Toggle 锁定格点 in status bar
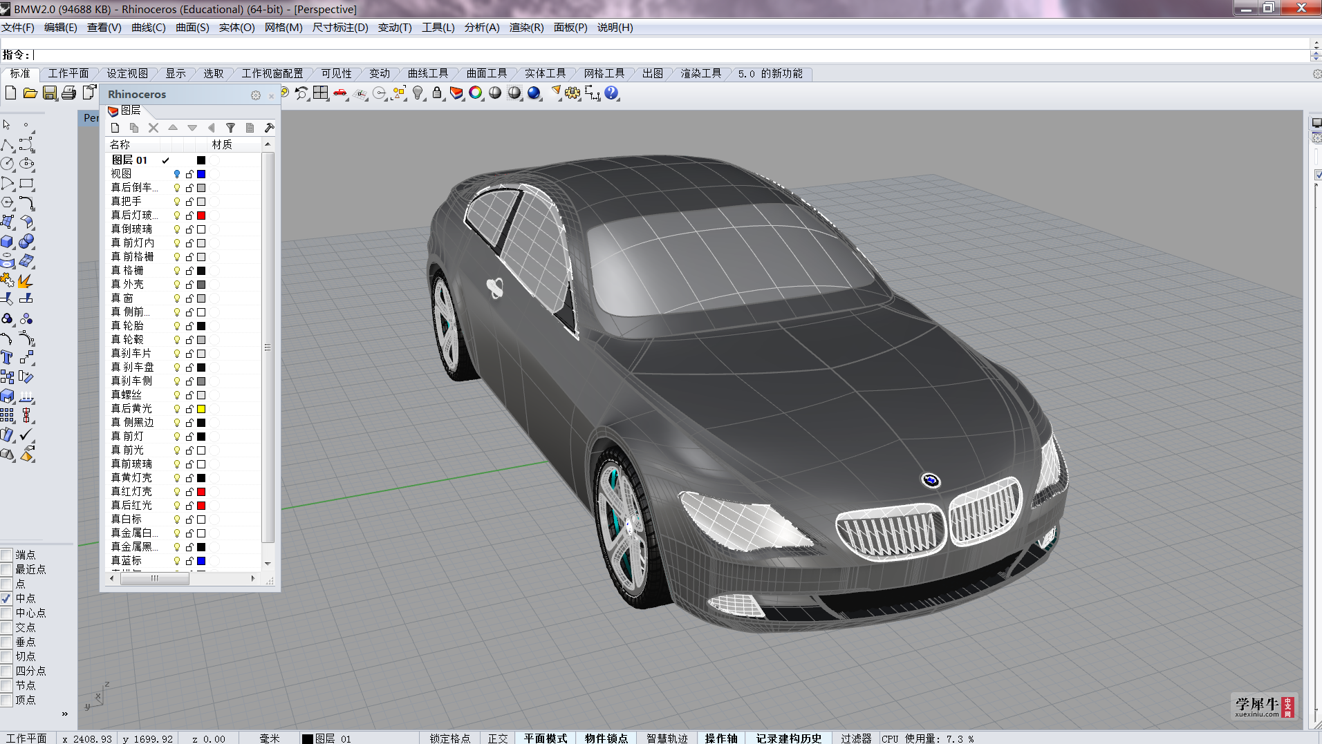1322x744 pixels. coord(450,738)
